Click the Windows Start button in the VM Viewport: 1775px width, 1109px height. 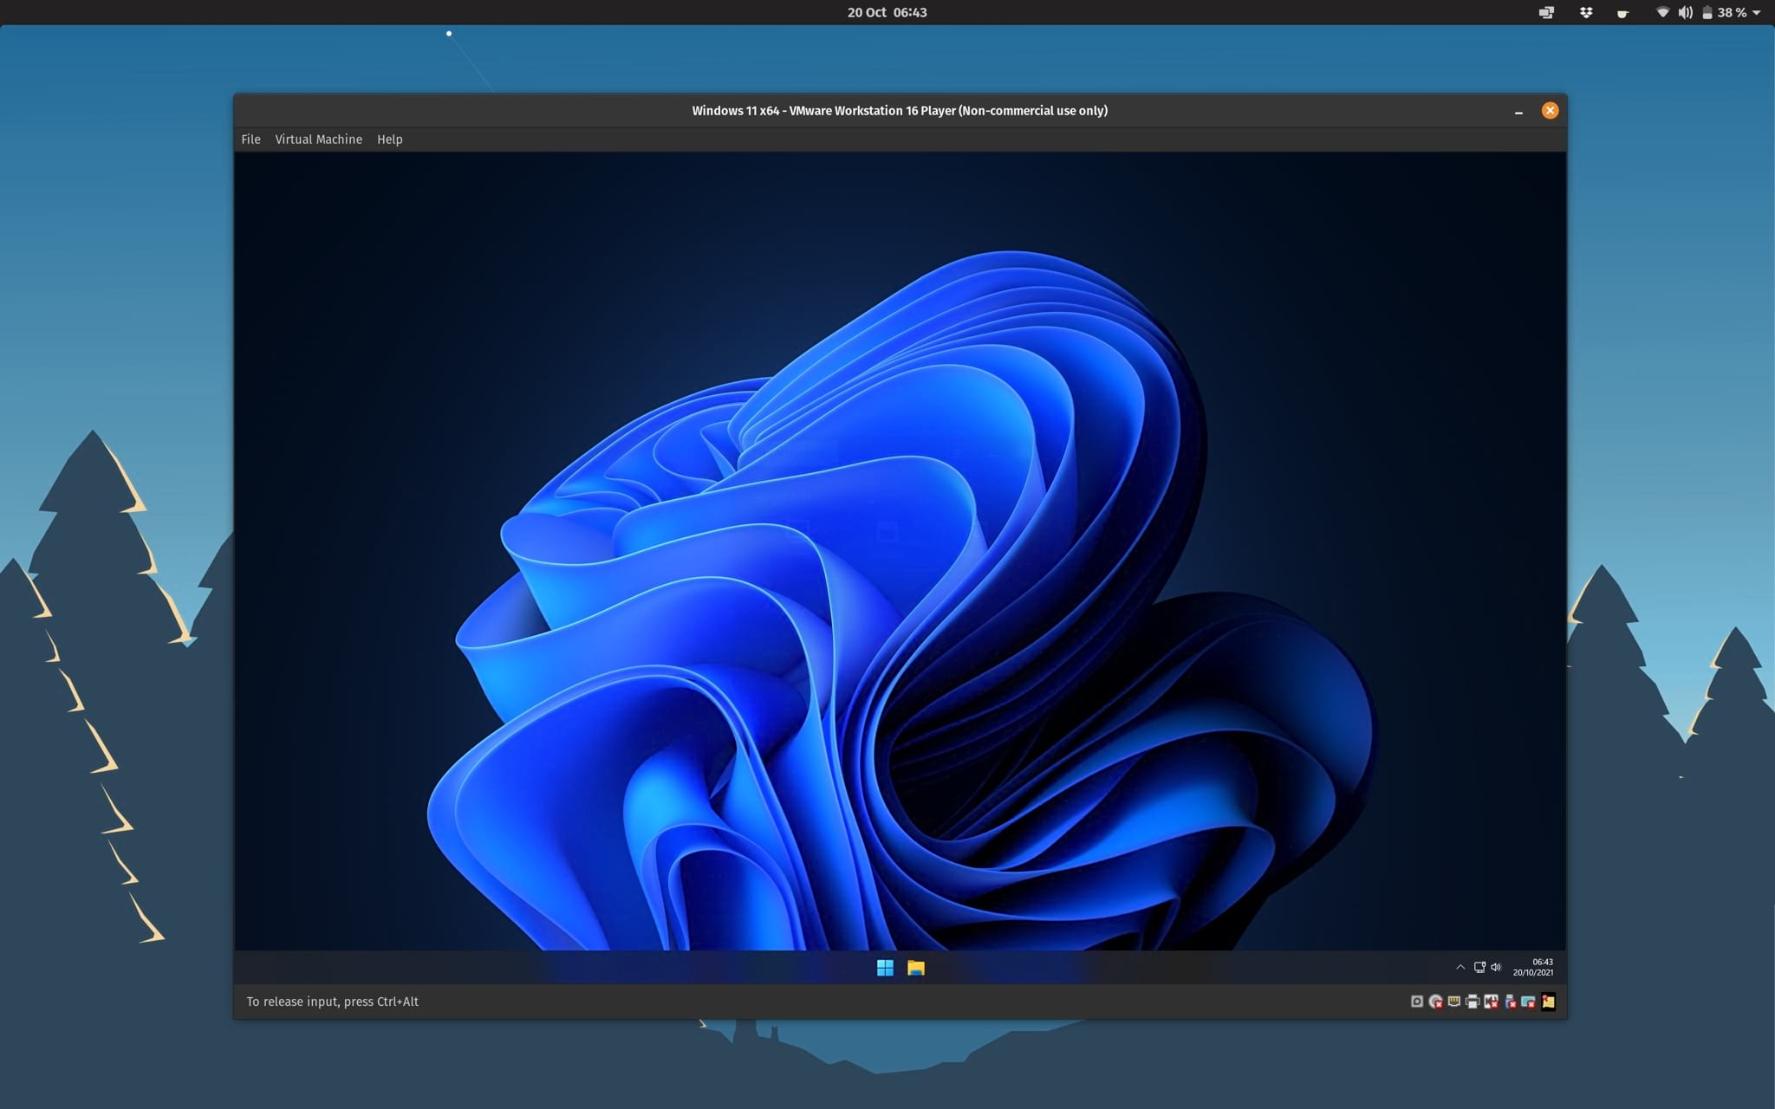885,968
